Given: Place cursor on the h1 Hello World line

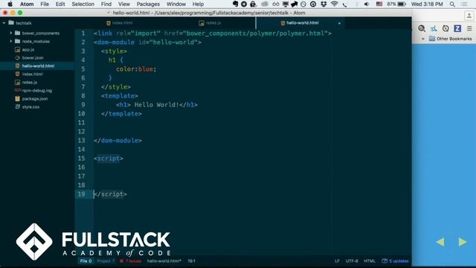Looking at the screenshot, I should (x=157, y=105).
